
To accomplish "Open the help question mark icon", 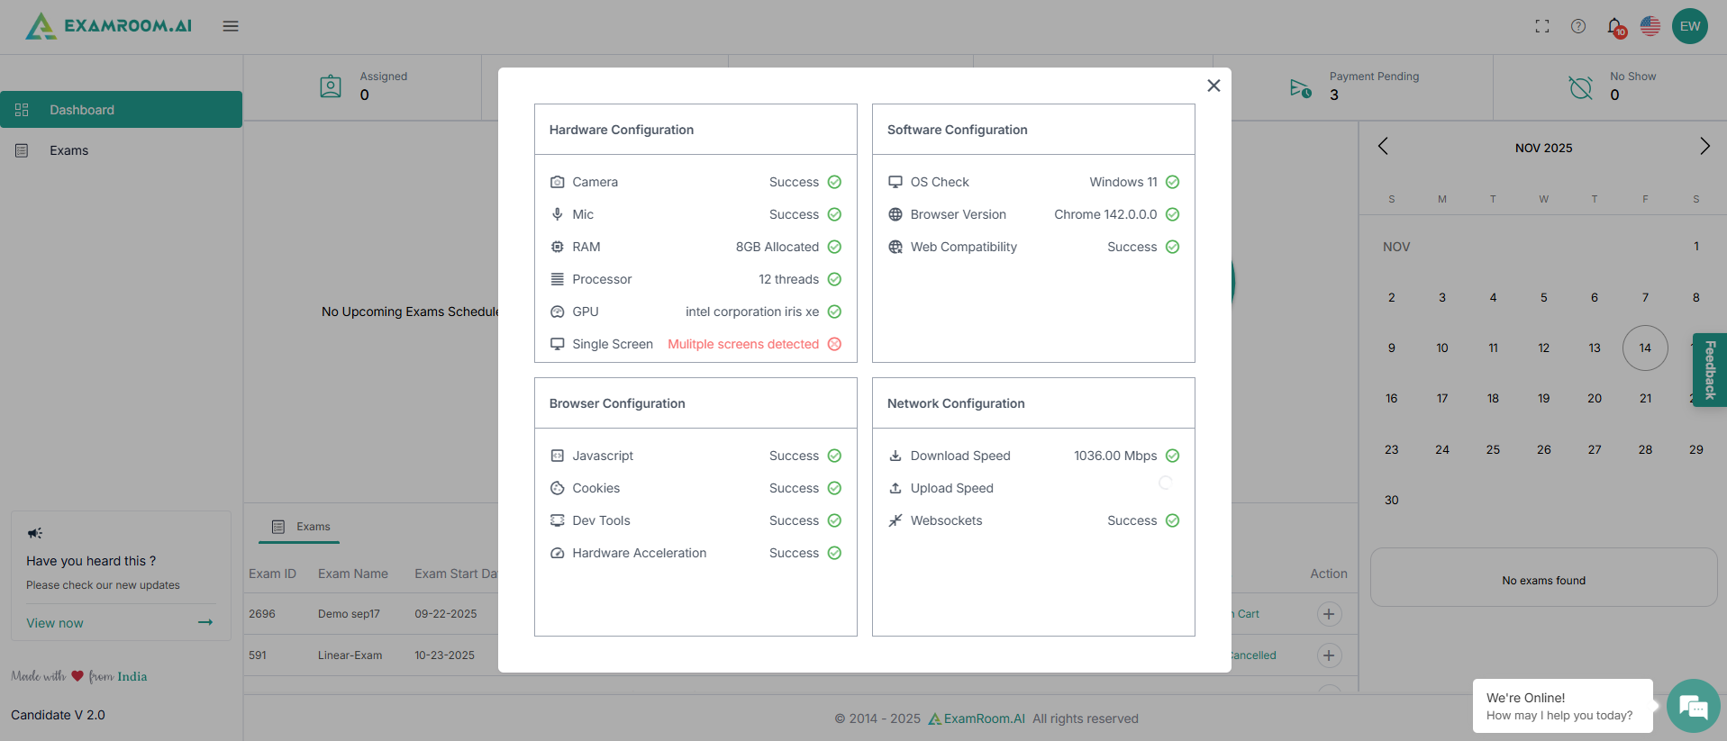I will (x=1578, y=26).
